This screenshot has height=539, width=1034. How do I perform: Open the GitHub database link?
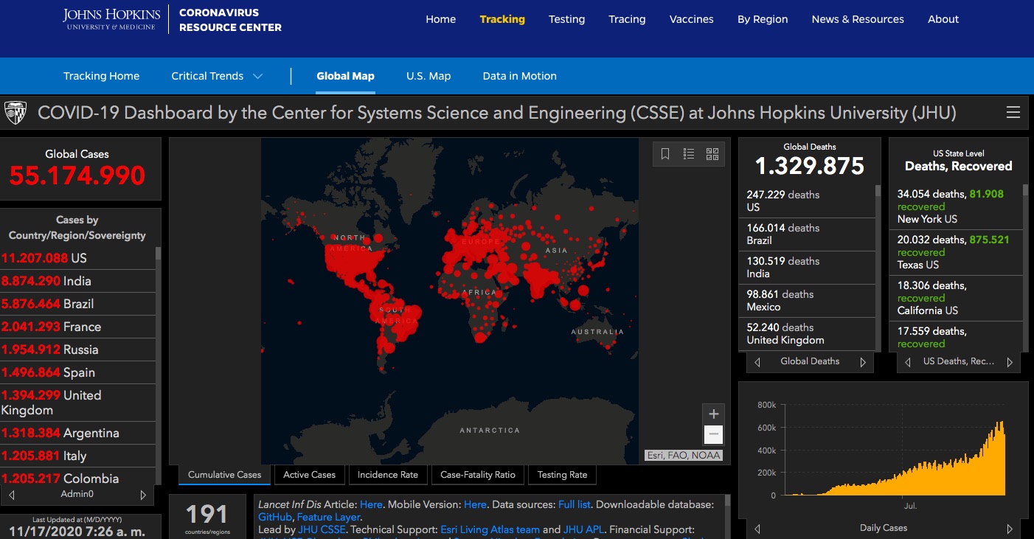[275, 517]
